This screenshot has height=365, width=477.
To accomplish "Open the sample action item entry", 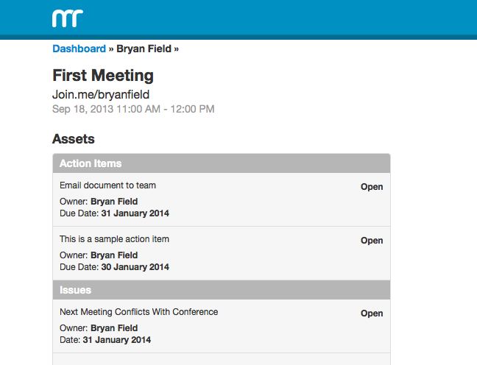I will tap(114, 239).
